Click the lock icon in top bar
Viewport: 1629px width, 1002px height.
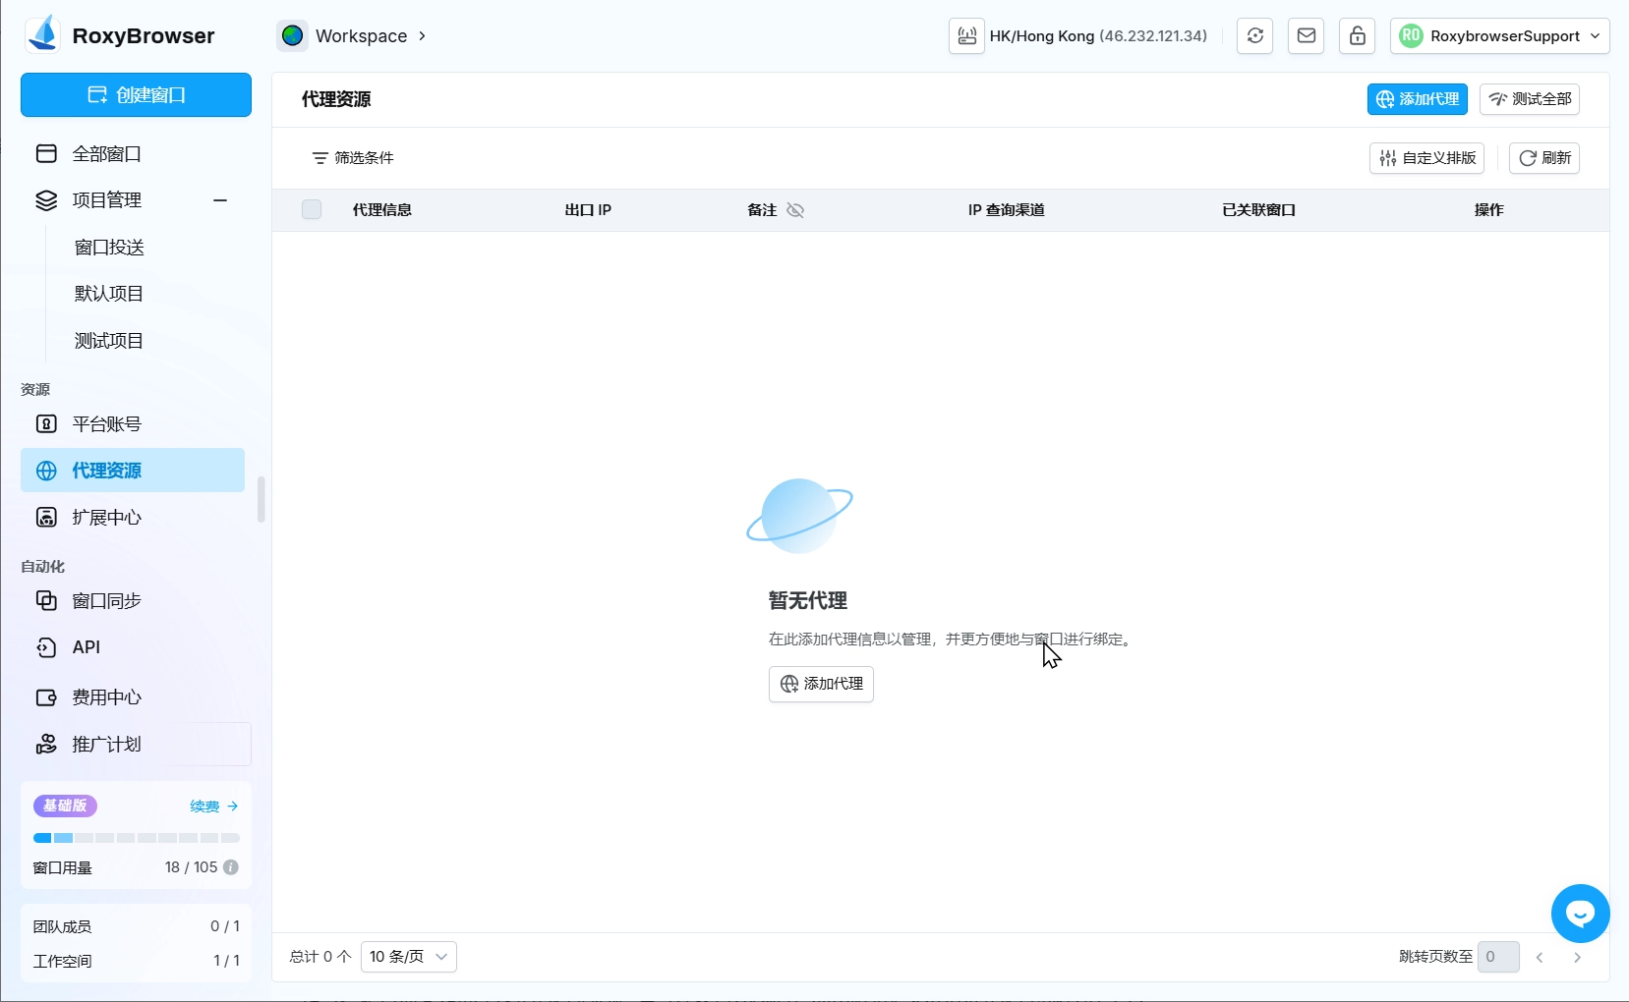[1357, 36]
